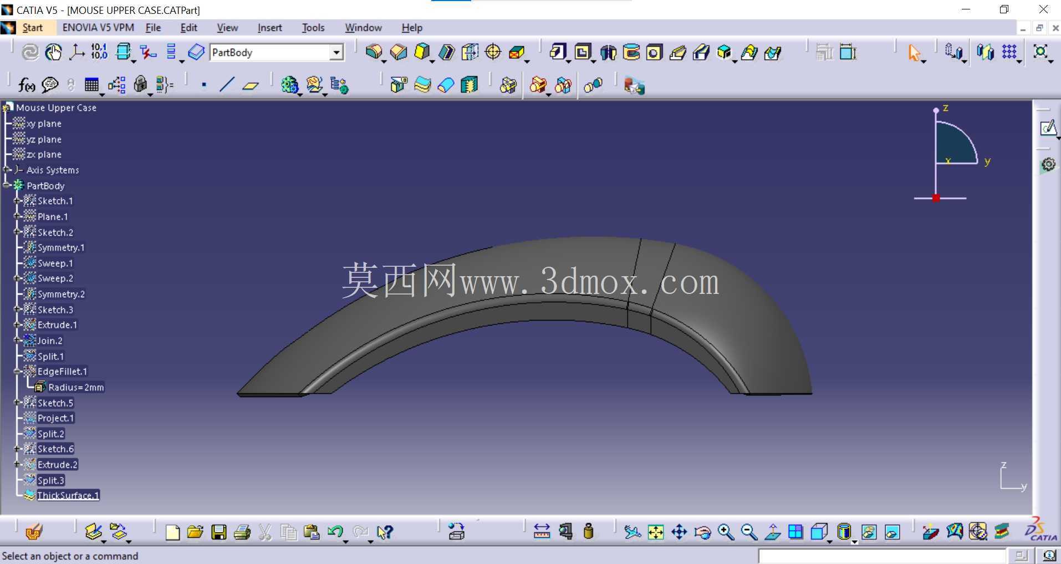The height and width of the screenshot is (564, 1061).
Task: Click the Undo icon
Action: tap(335, 532)
